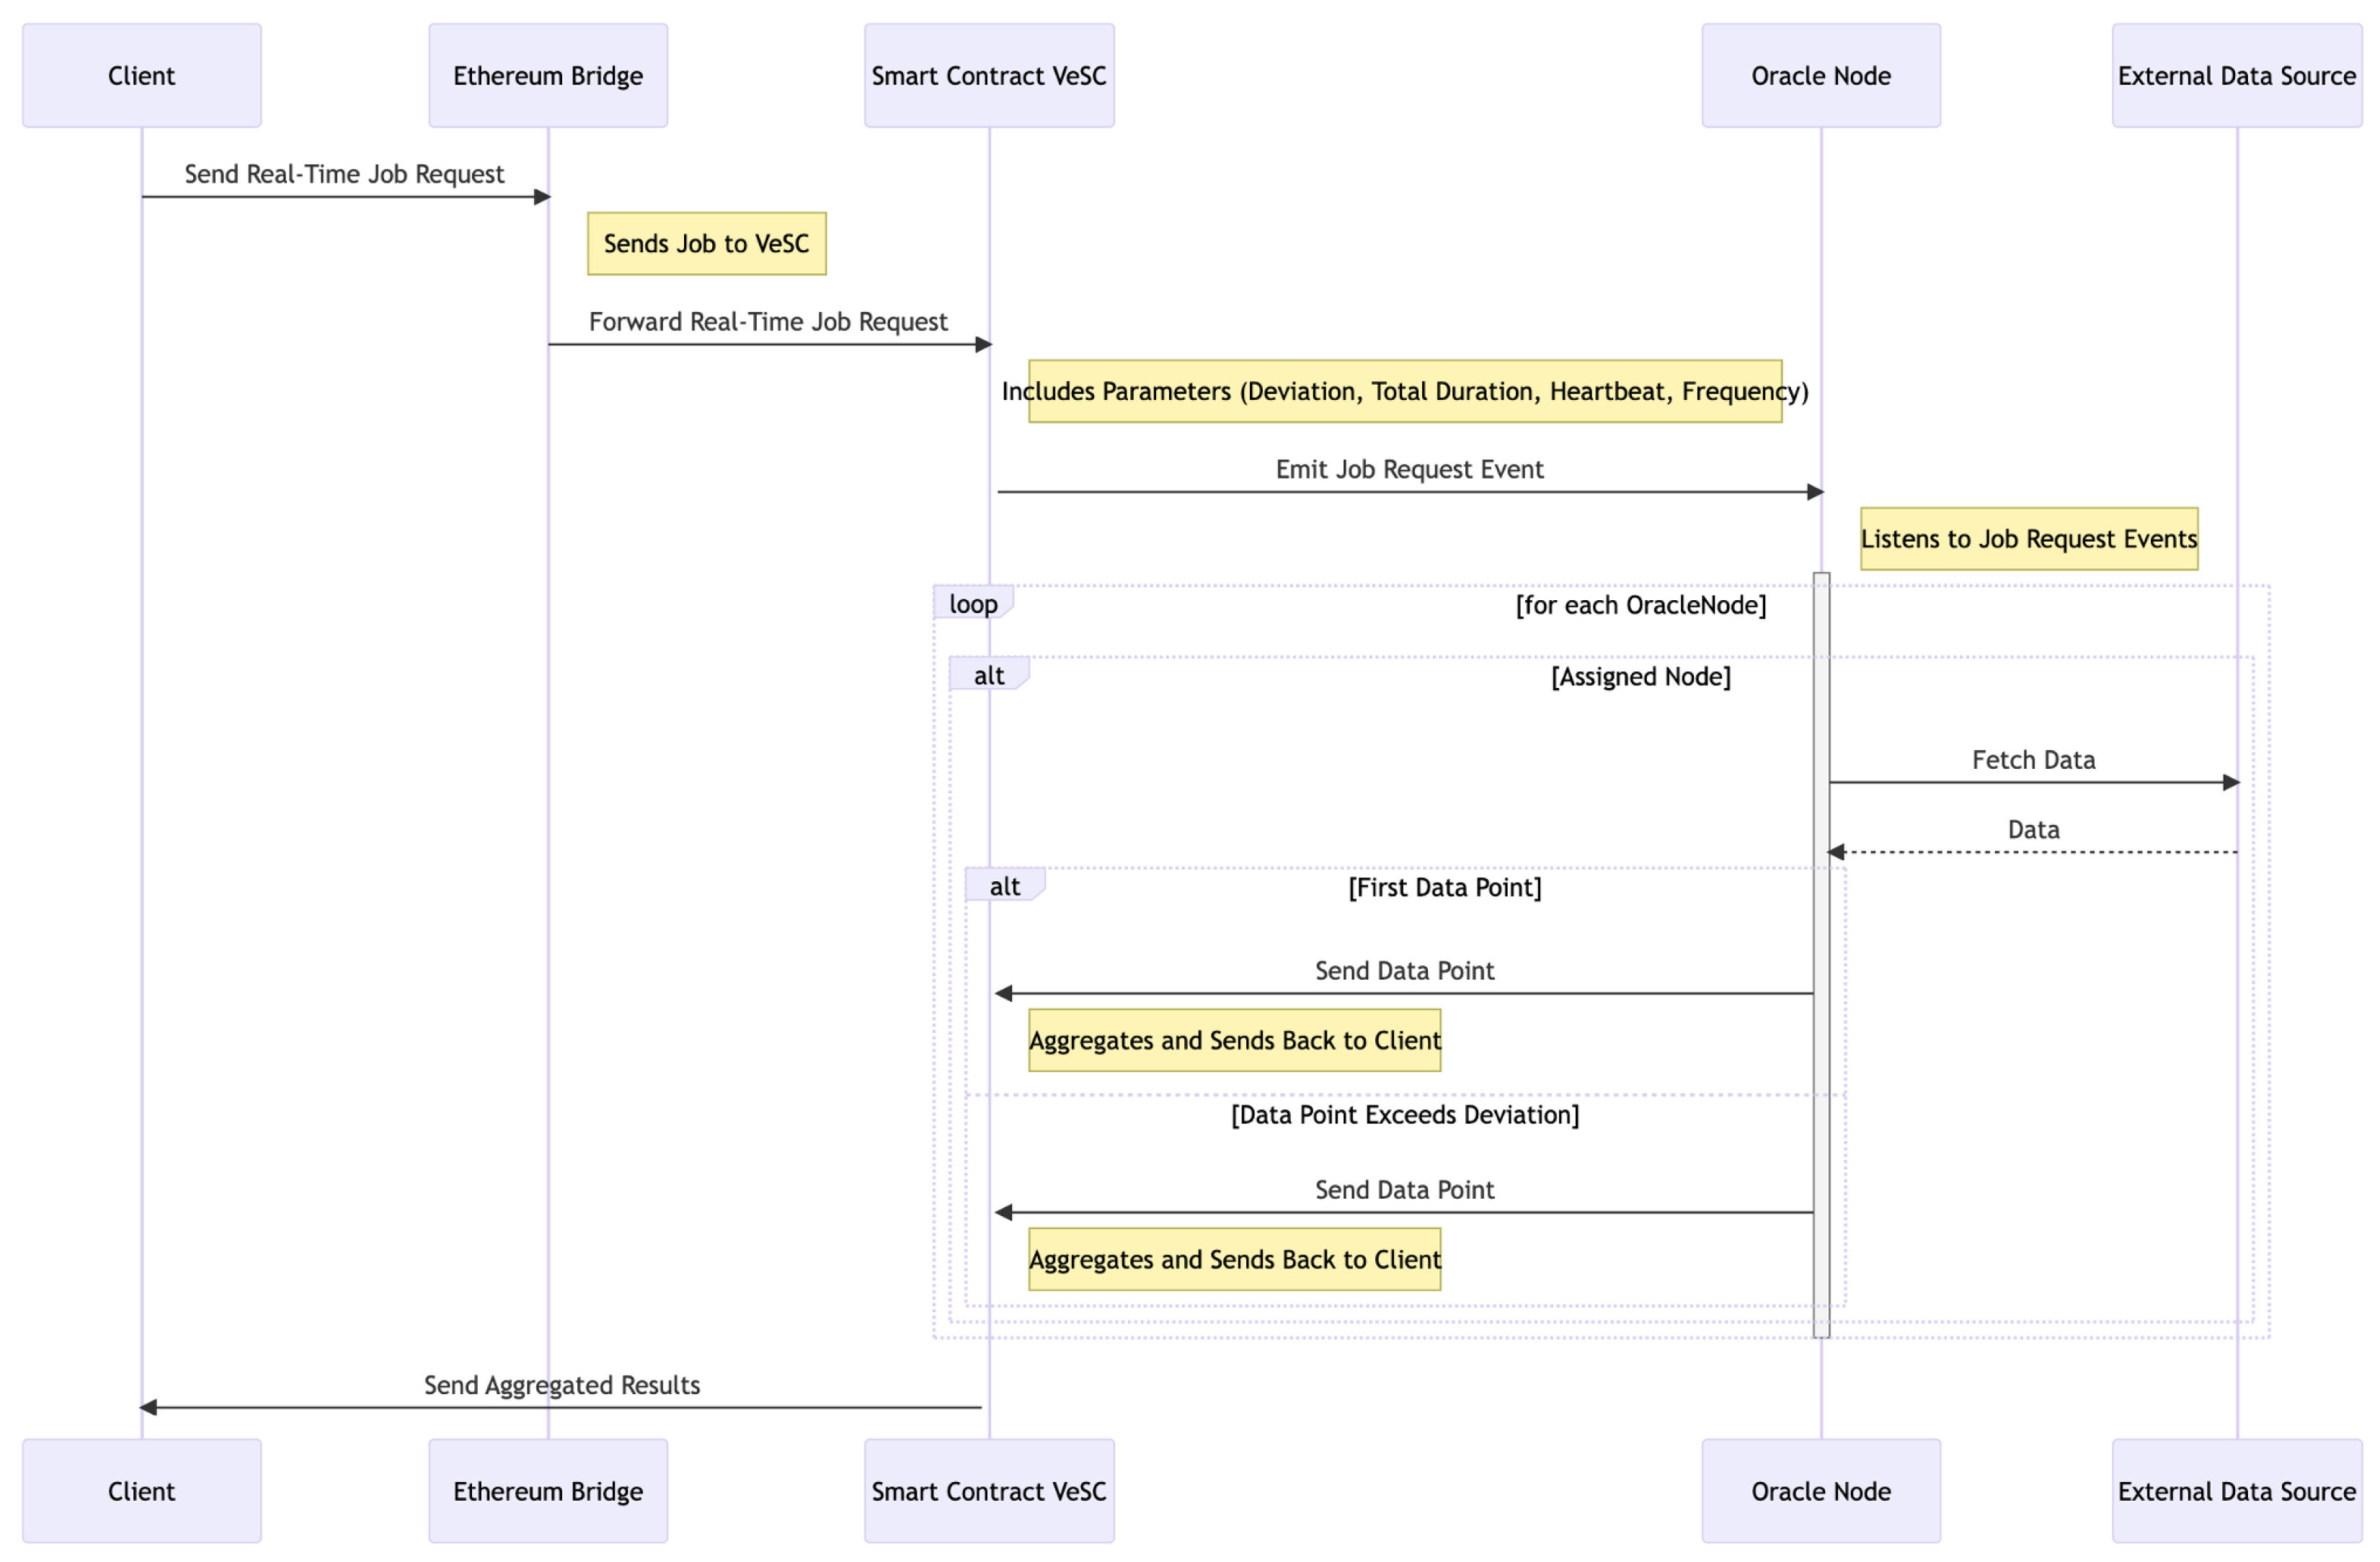Click the 'Sends Job to VeSC' note
2380x1562 pixels.
[706, 244]
